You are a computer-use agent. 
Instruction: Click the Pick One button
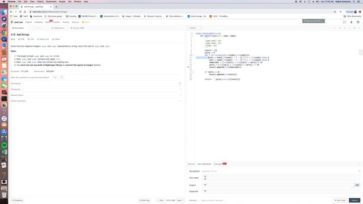coord(145,200)
